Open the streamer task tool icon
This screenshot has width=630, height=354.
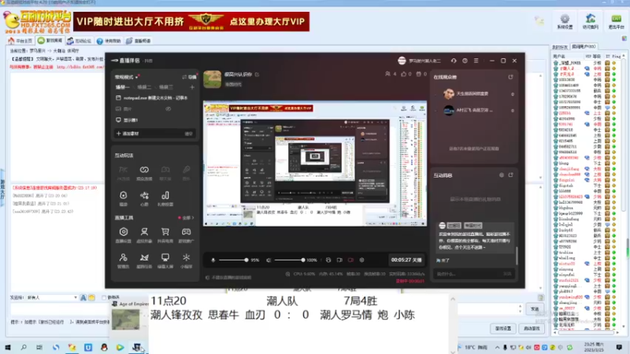[144, 260]
